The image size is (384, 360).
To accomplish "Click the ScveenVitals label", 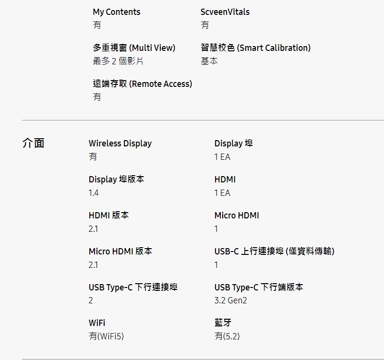I will click(x=225, y=12).
